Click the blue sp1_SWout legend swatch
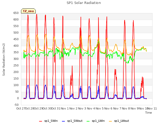 pos(64,121)
